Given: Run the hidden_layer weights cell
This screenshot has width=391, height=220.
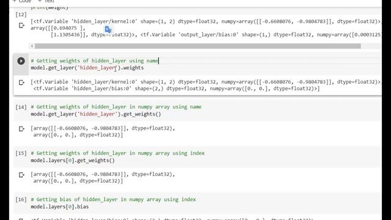Looking at the screenshot, I should click(x=21, y=61).
